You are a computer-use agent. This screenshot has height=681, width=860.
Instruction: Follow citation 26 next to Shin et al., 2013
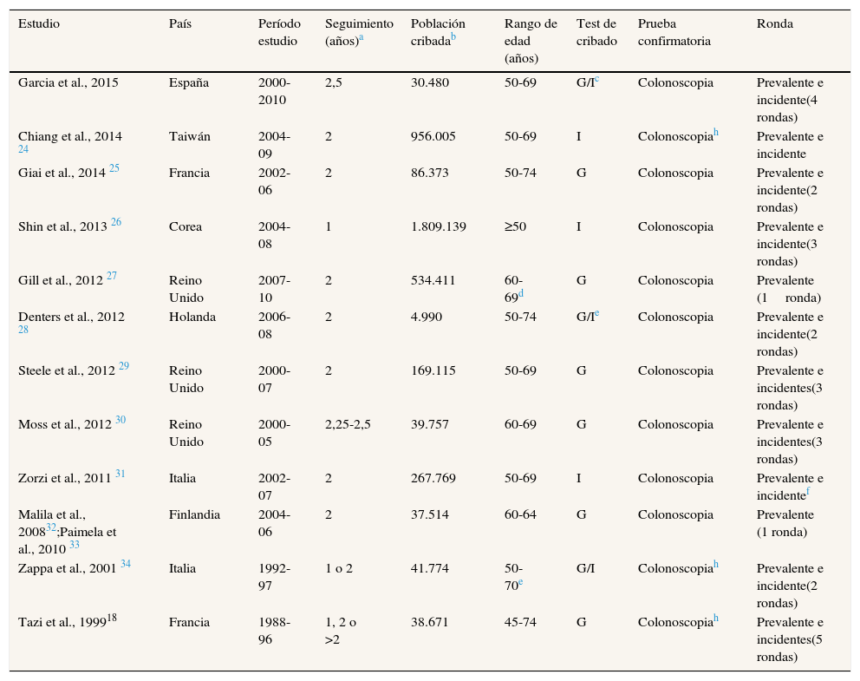[x=115, y=222]
